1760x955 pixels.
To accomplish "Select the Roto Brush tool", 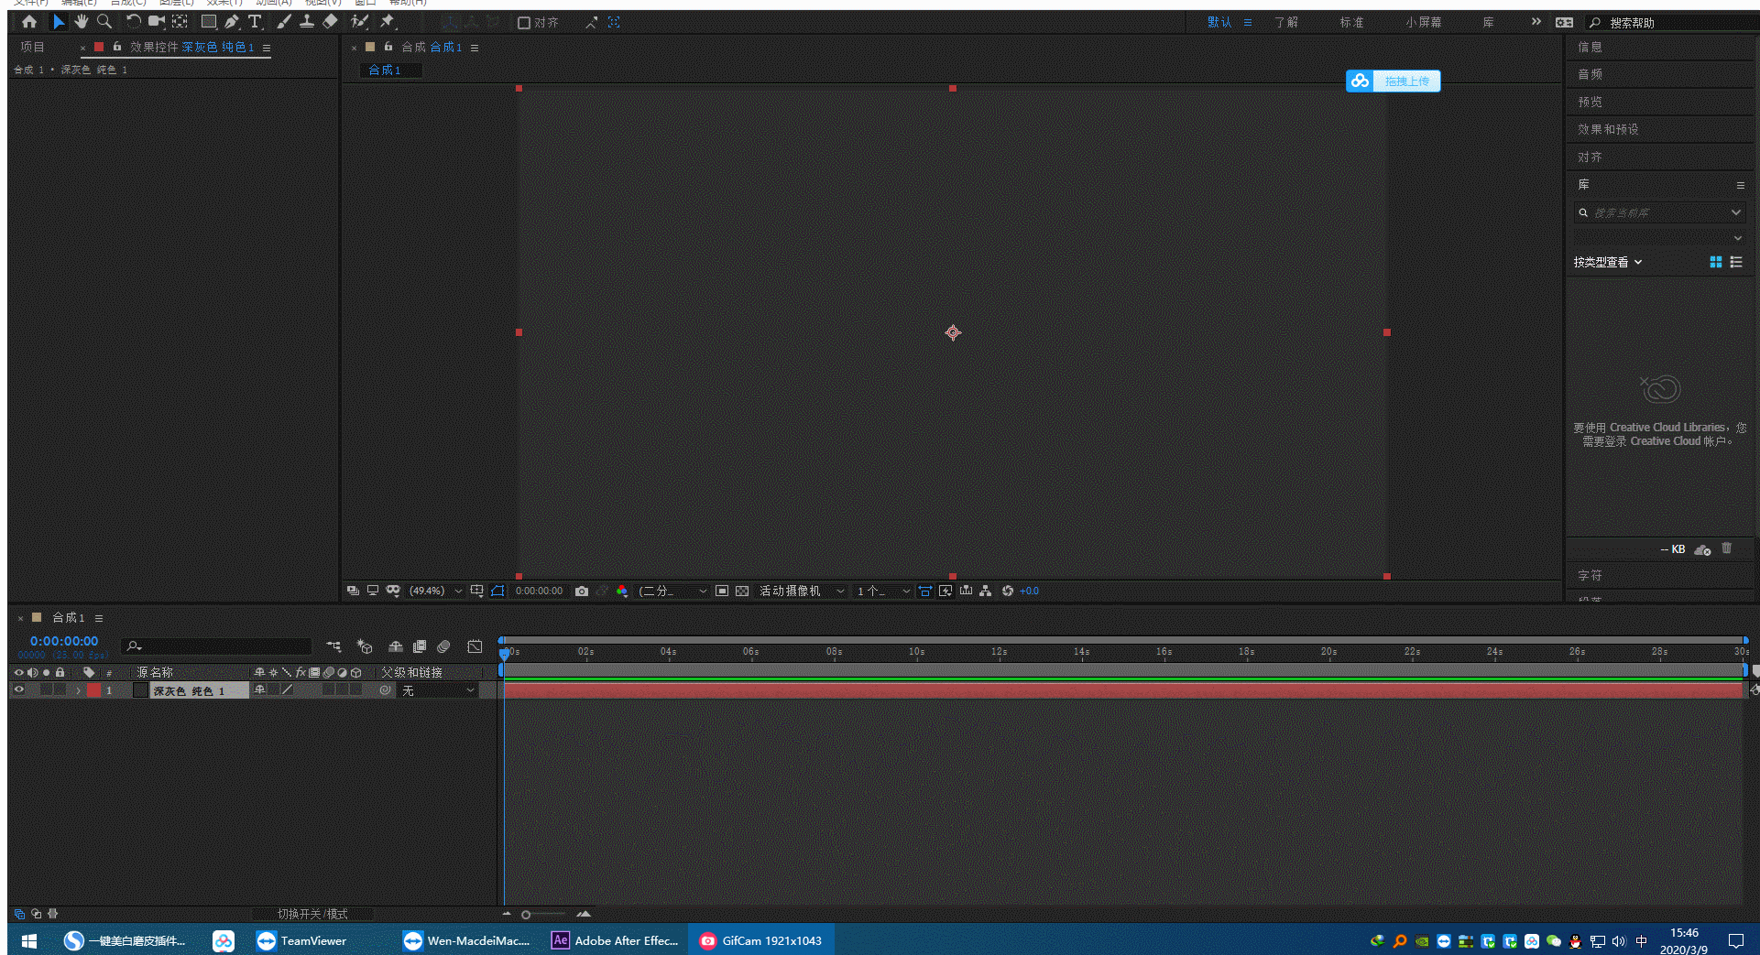I will (x=360, y=22).
